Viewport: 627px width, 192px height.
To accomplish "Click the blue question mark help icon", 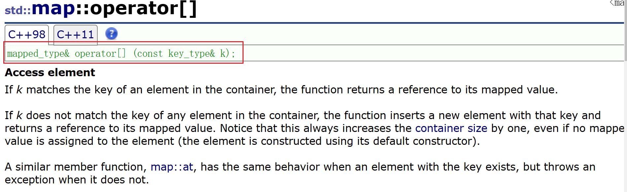I will (111, 34).
